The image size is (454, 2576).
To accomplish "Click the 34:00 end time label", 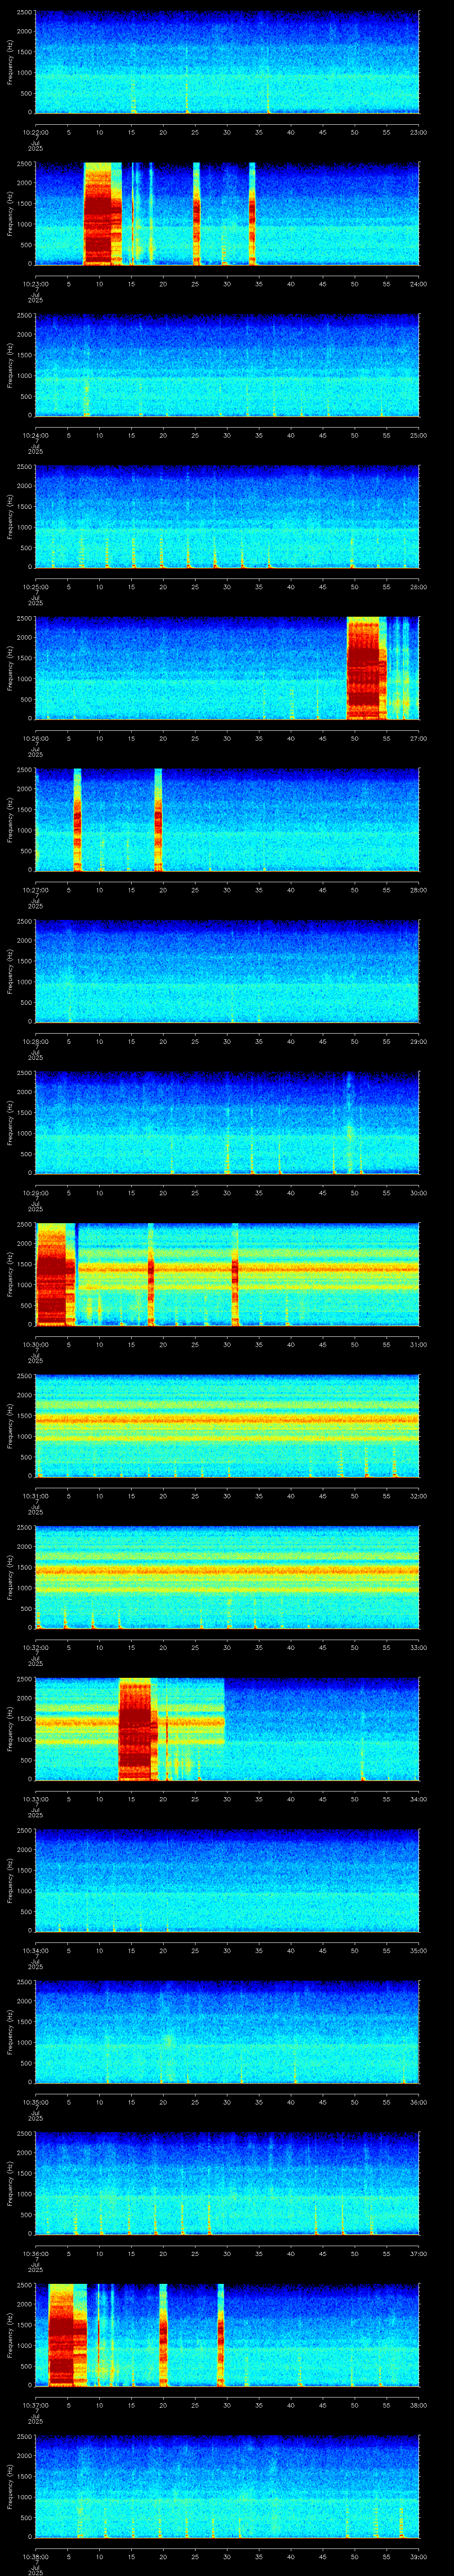I will [x=418, y=1799].
